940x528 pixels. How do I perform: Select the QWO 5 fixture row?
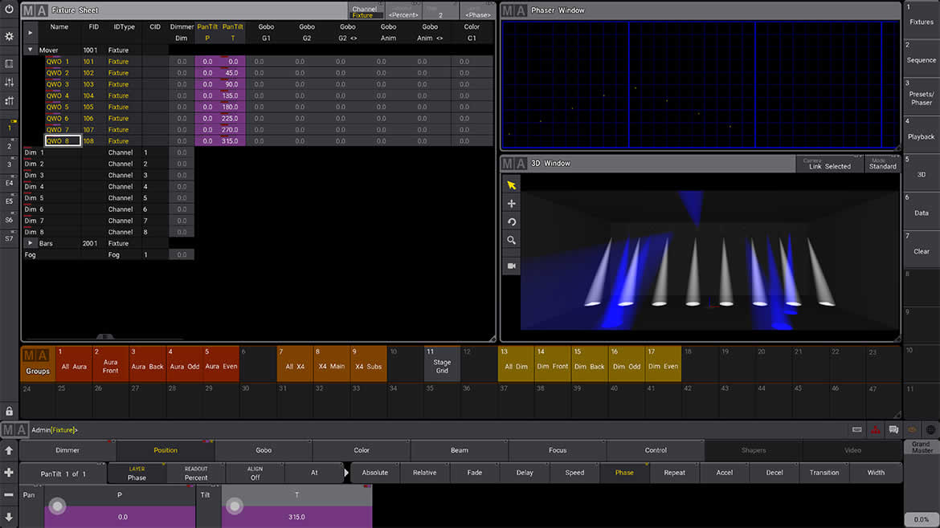[58, 107]
